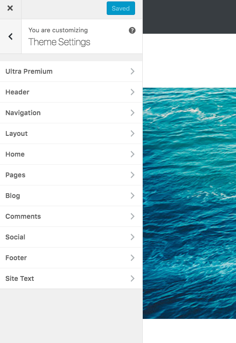Select the Pages settings item
The width and height of the screenshot is (236, 343).
coord(71,175)
